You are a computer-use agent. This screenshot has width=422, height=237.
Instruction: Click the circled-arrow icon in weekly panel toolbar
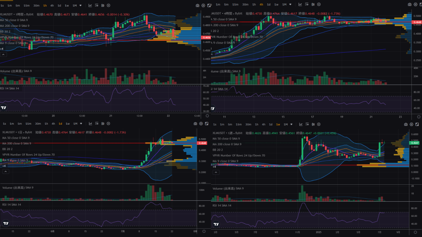[x=319, y=124]
